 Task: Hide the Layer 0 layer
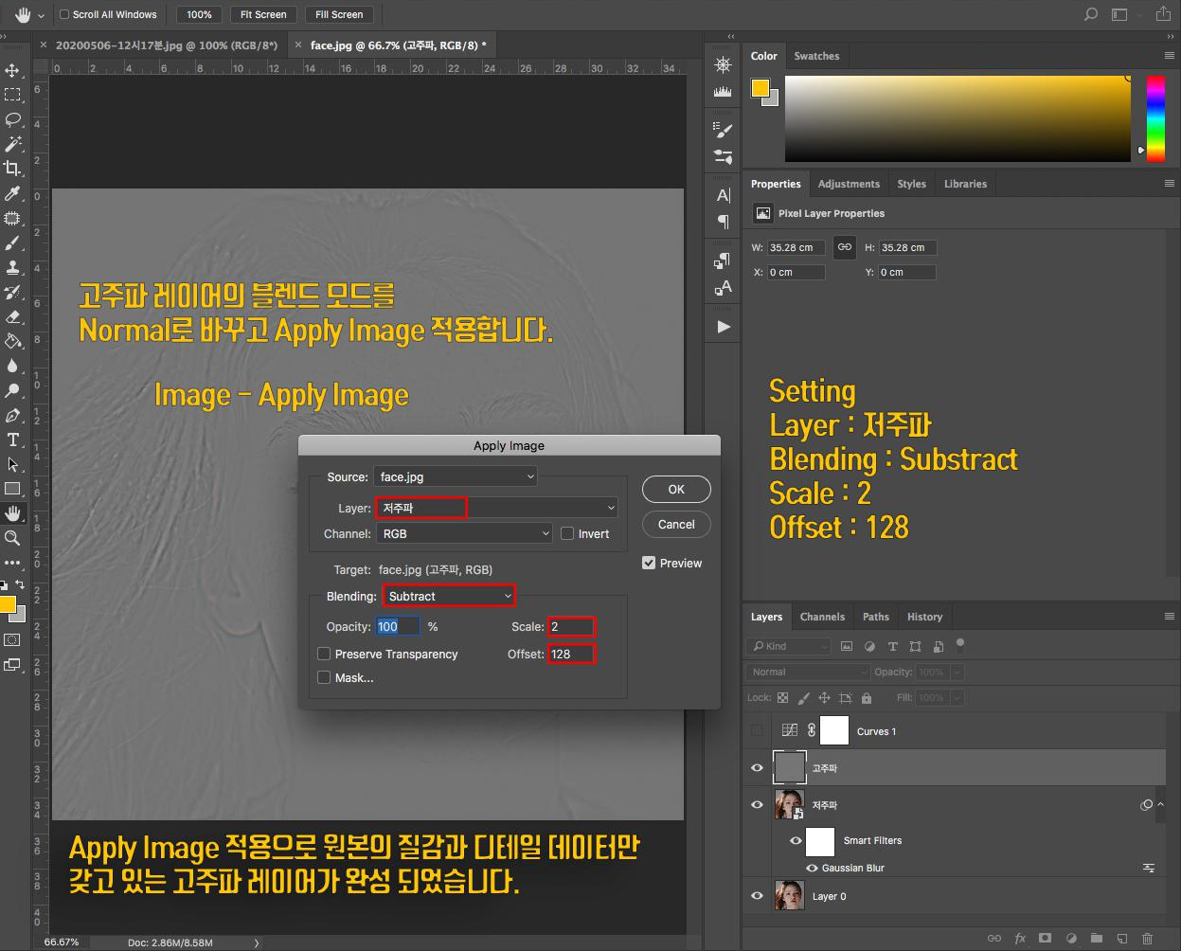(x=757, y=895)
